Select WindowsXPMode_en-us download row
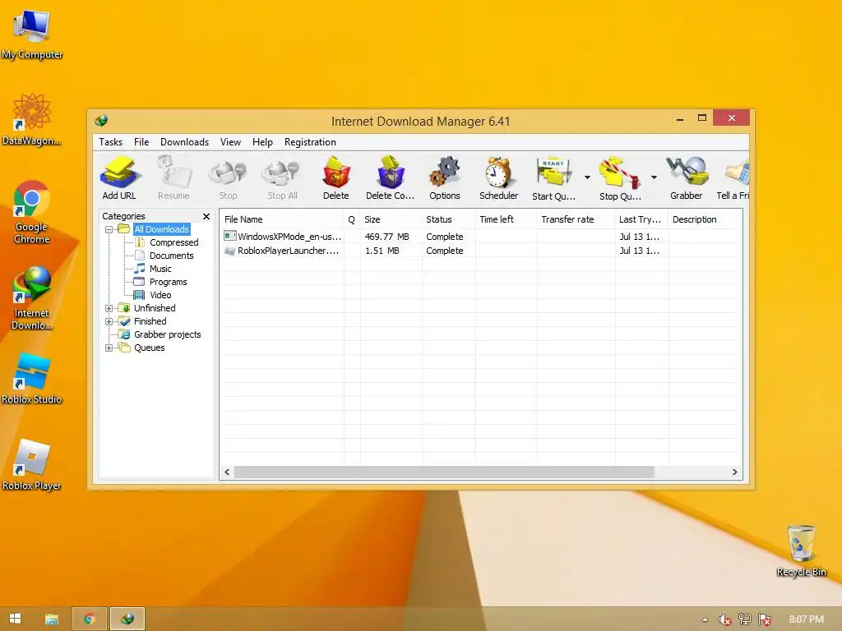The height and width of the screenshot is (631, 842). coord(480,237)
